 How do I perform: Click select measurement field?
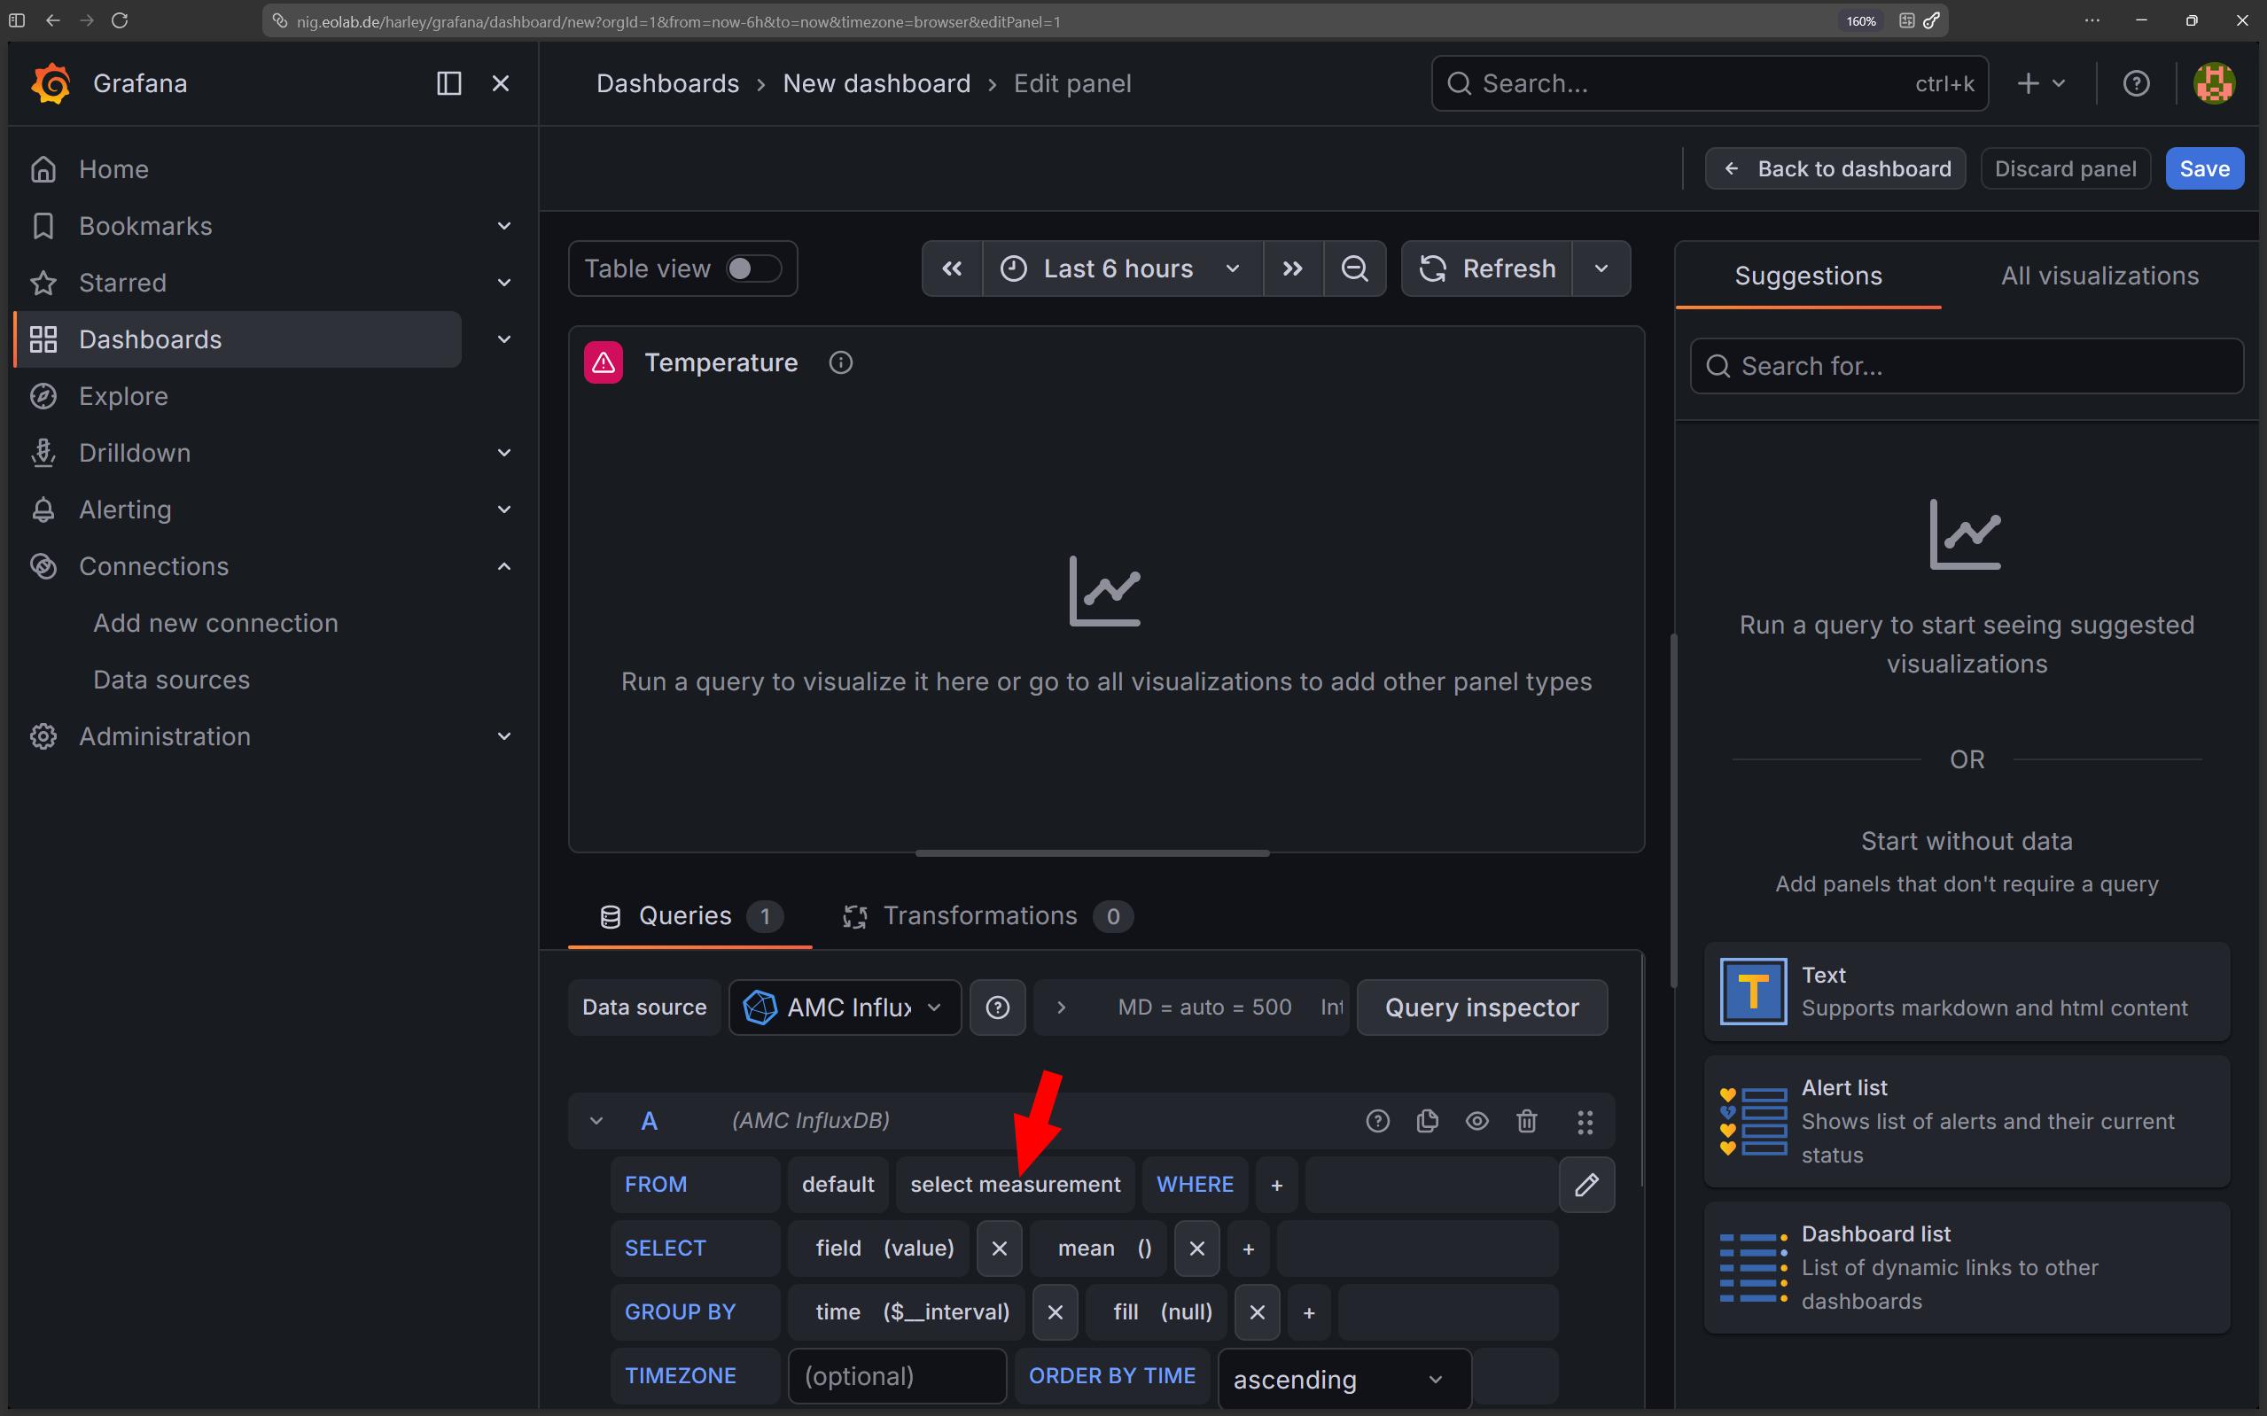tap(1015, 1185)
